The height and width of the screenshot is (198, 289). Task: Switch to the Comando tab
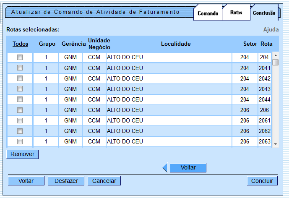point(208,13)
